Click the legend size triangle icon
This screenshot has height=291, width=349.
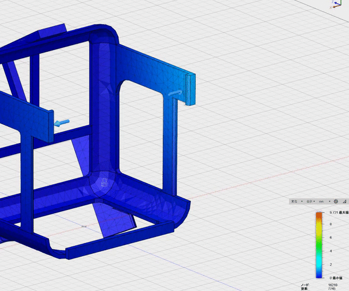(344, 201)
